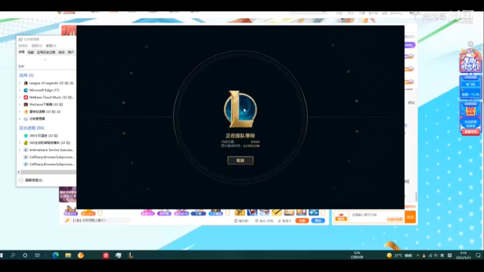
Task: Click the Task Manager horizontal scrollbar
Action: point(48,172)
